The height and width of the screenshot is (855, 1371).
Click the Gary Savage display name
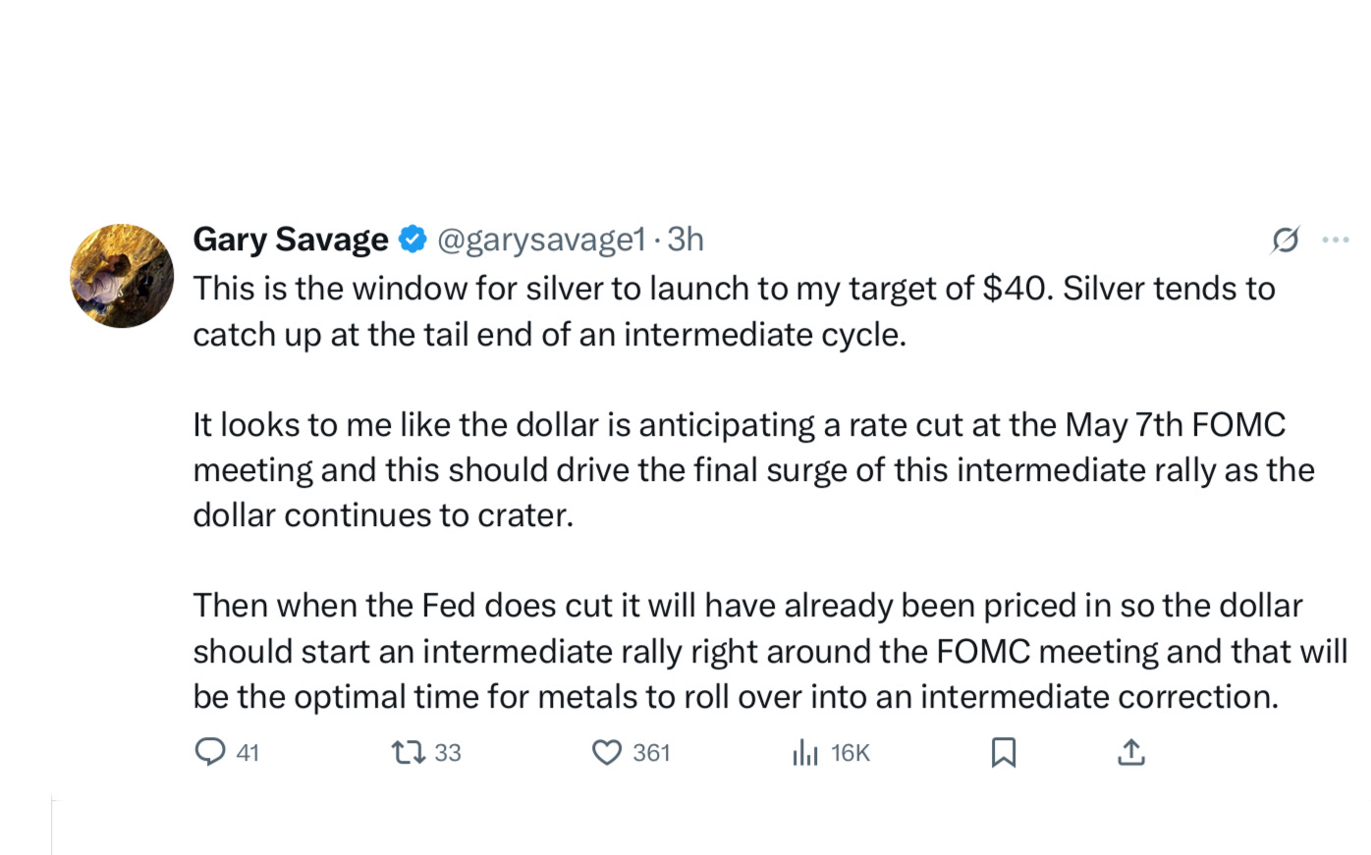[291, 240]
